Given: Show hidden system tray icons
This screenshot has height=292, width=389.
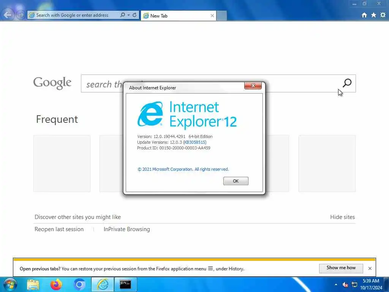Looking at the screenshot, I should [336, 284].
